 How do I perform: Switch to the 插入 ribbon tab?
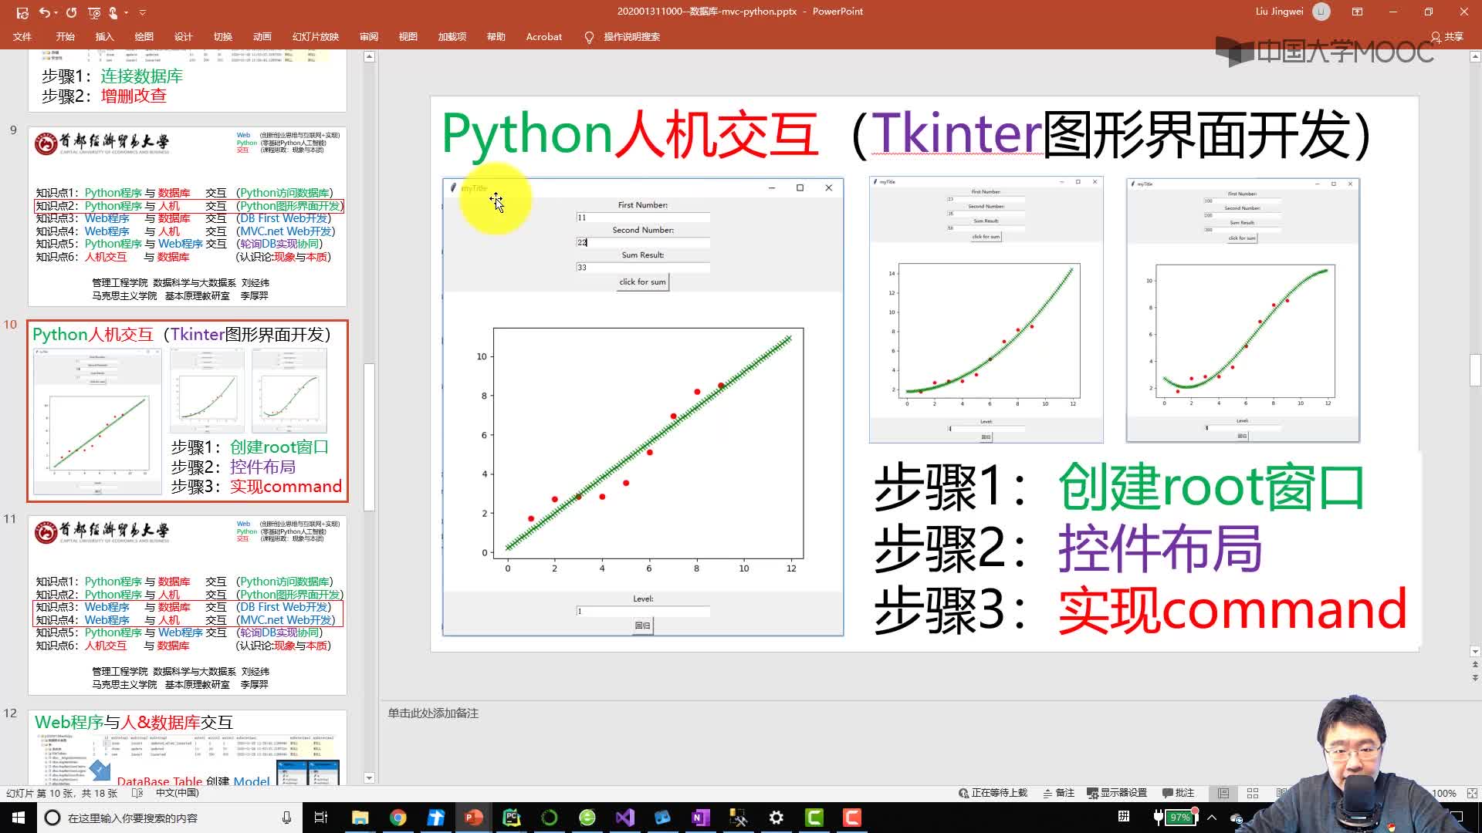[x=104, y=36]
